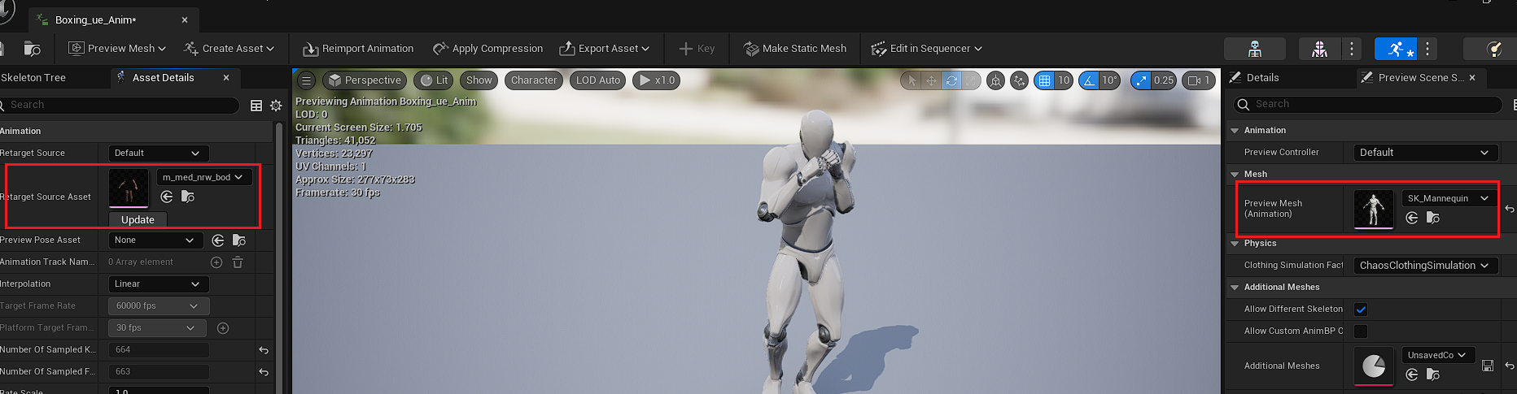Click the Key button
The height and width of the screenshot is (394, 1517).
pos(697,49)
